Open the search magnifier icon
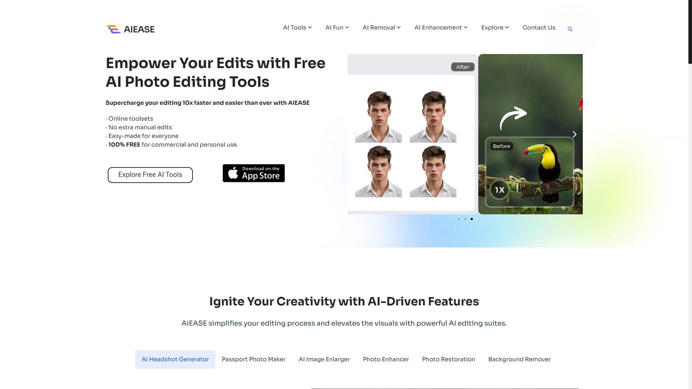The width and height of the screenshot is (692, 389). [x=570, y=29]
